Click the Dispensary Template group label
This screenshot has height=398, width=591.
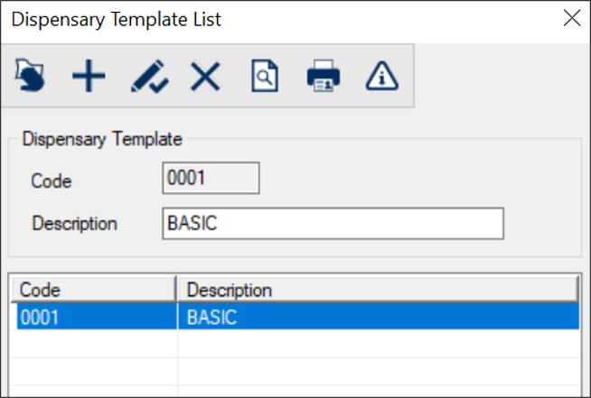[102, 139]
